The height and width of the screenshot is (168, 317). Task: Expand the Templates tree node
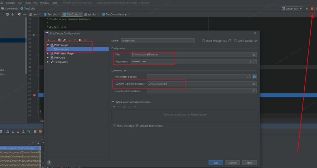[48, 62]
